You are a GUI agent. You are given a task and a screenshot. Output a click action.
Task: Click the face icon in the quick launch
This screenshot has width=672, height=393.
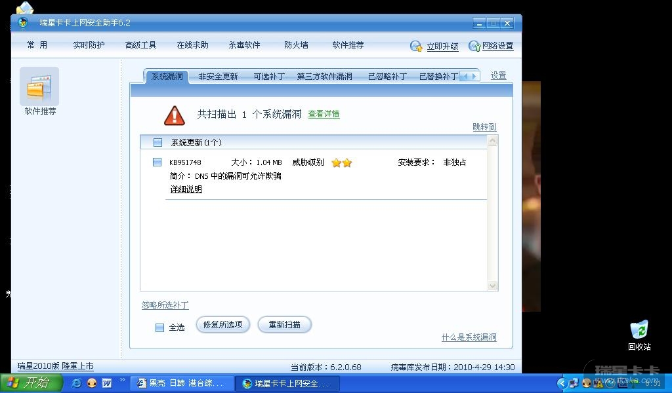click(92, 383)
